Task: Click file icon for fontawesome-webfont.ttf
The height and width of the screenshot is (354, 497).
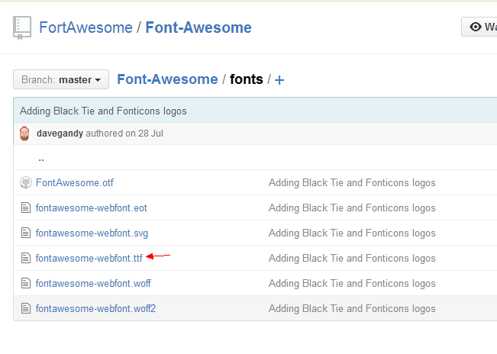Action: pyautogui.click(x=26, y=258)
